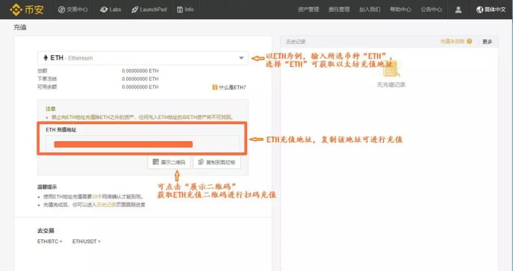Viewport: 513px width, 271px height.
Task: Open the LaunchPad menu item
Action: tap(149, 9)
